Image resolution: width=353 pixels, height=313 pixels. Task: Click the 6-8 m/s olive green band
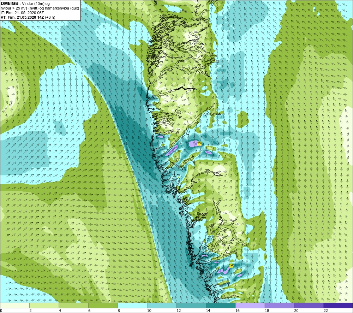[x=103, y=305]
